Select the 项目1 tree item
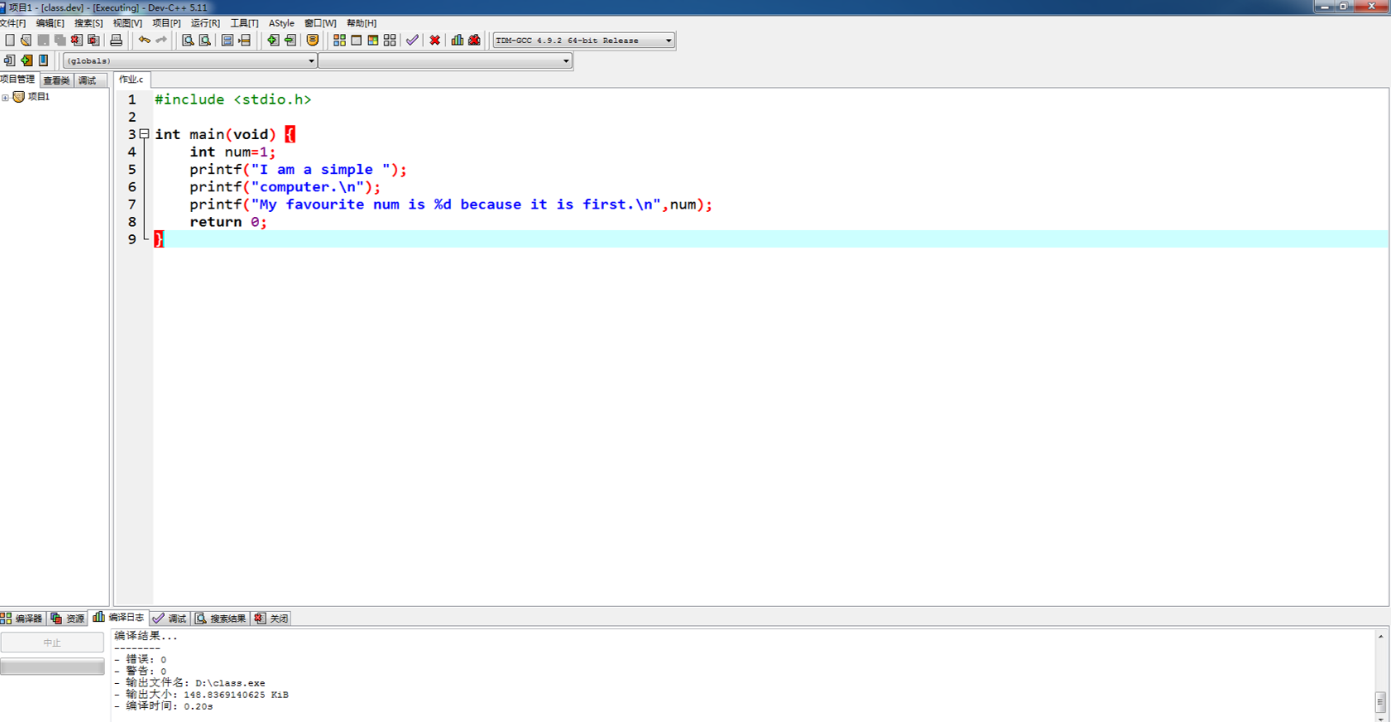The width and height of the screenshot is (1391, 722). coord(39,97)
